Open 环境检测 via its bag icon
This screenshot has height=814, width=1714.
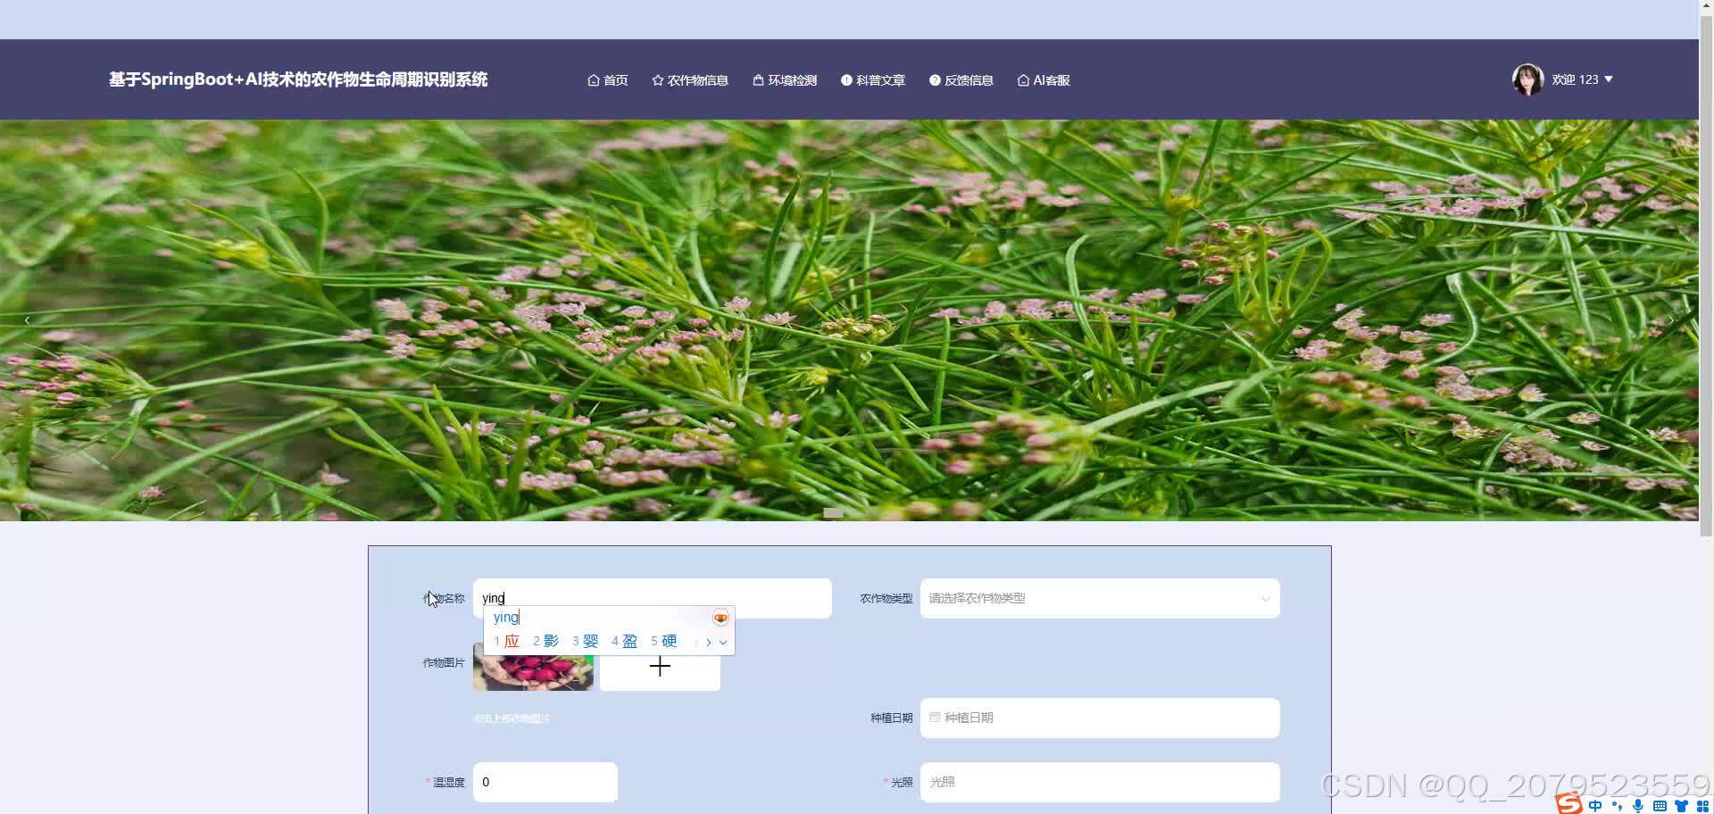point(757,79)
